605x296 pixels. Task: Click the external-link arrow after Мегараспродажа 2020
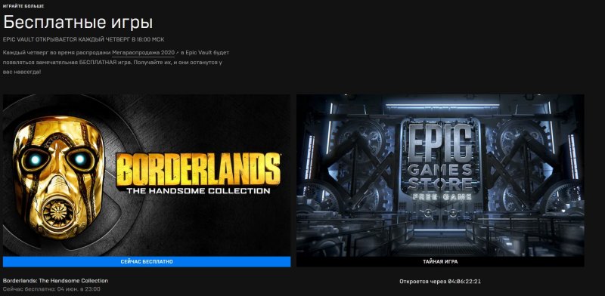coord(178,52)
